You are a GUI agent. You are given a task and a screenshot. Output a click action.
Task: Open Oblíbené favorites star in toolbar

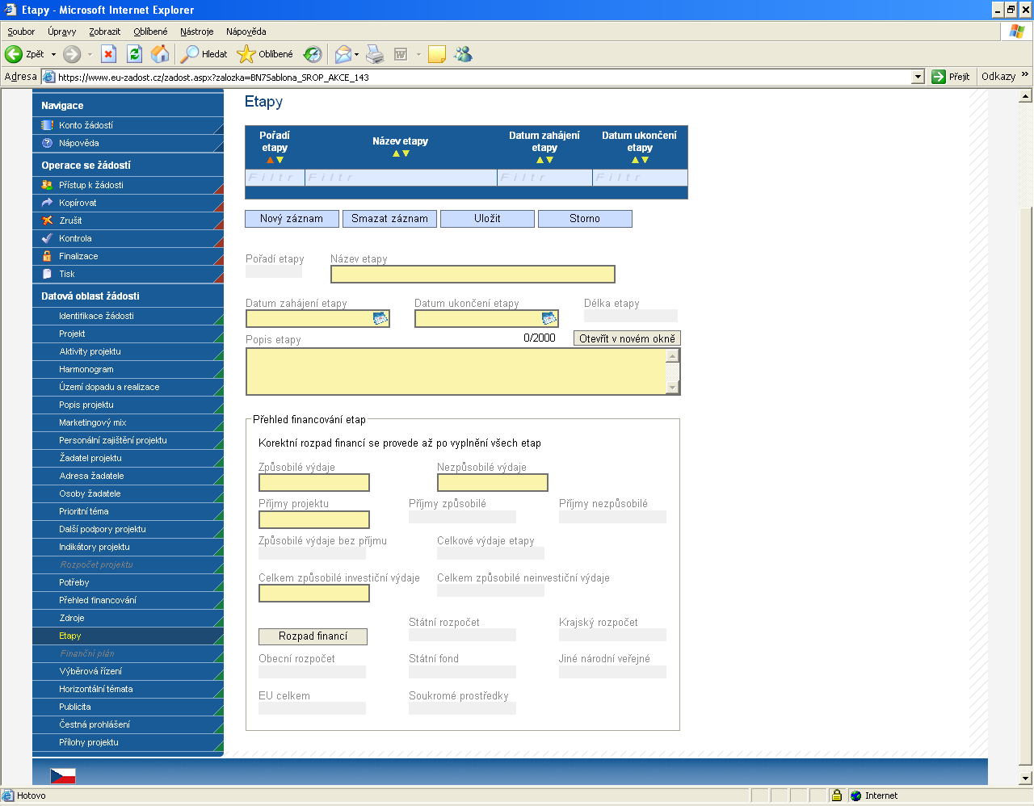click(265, 54)
